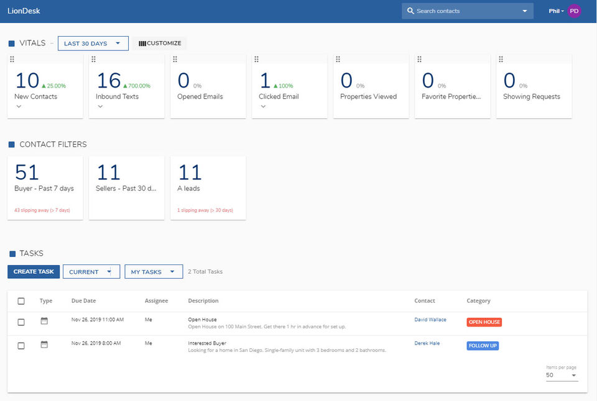The width and height of the screenshot is (597, 401).
Task: Click the PD user avatar
Action: (x=574, y=11)
